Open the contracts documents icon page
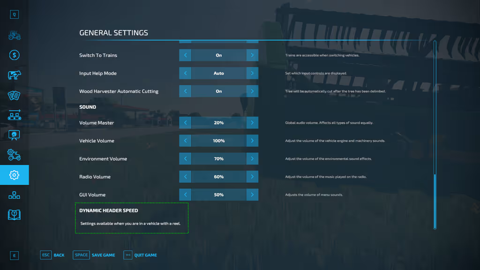The image size is (480, 270). pyautogui.click(x=14, y=95)
